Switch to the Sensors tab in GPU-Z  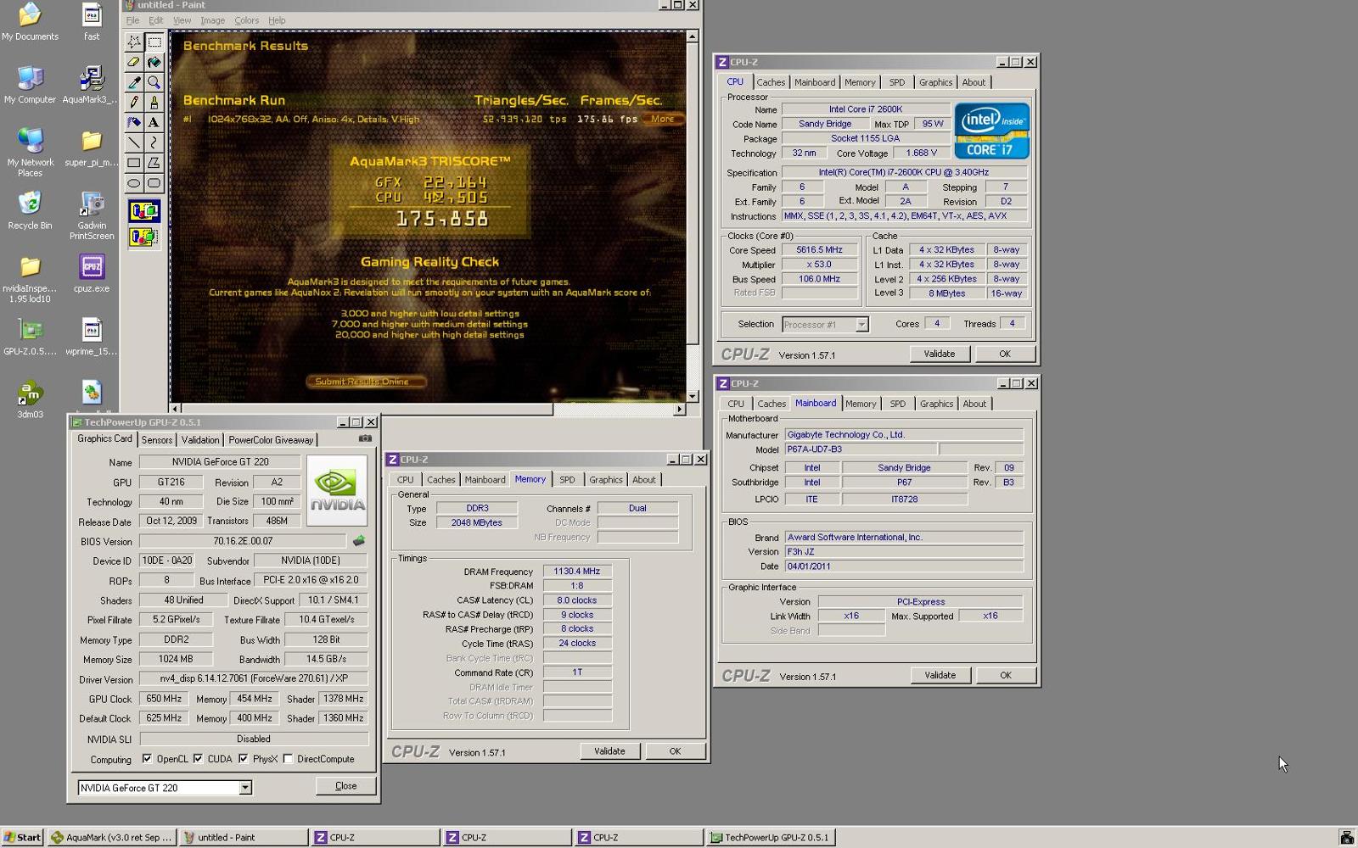(x=157, y=440)
